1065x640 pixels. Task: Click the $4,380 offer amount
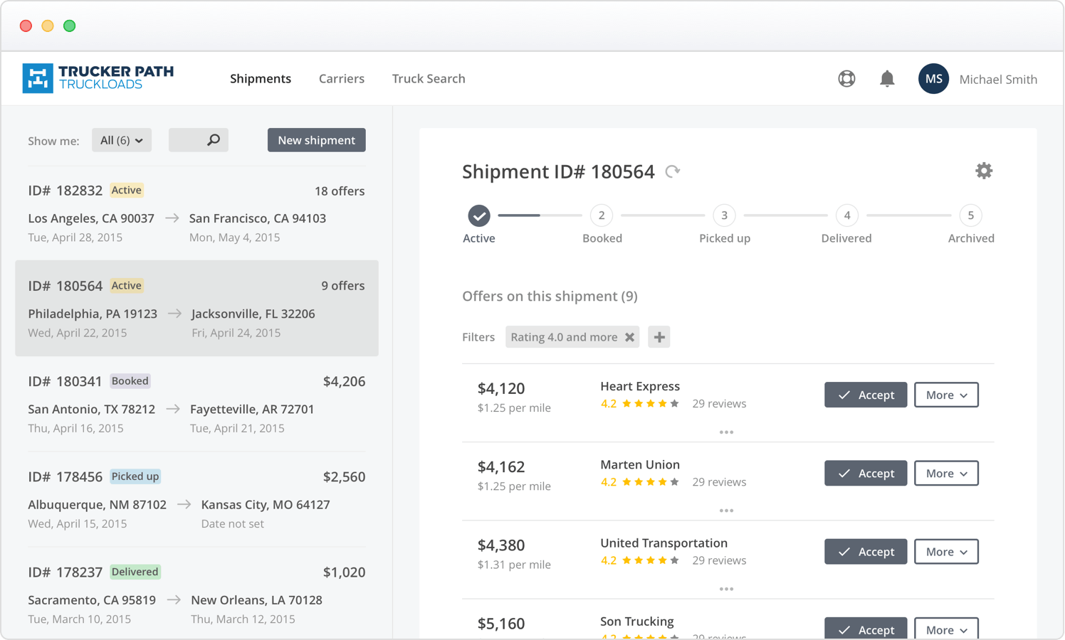[501, 545]
